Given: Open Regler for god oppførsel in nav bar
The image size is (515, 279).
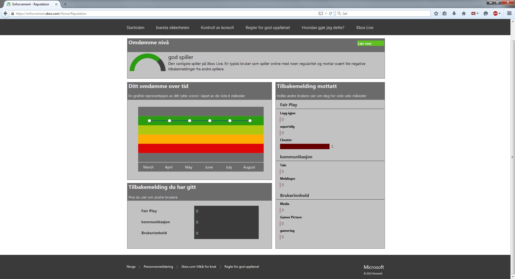Looking at the screenshot, I should coord(268,28).
